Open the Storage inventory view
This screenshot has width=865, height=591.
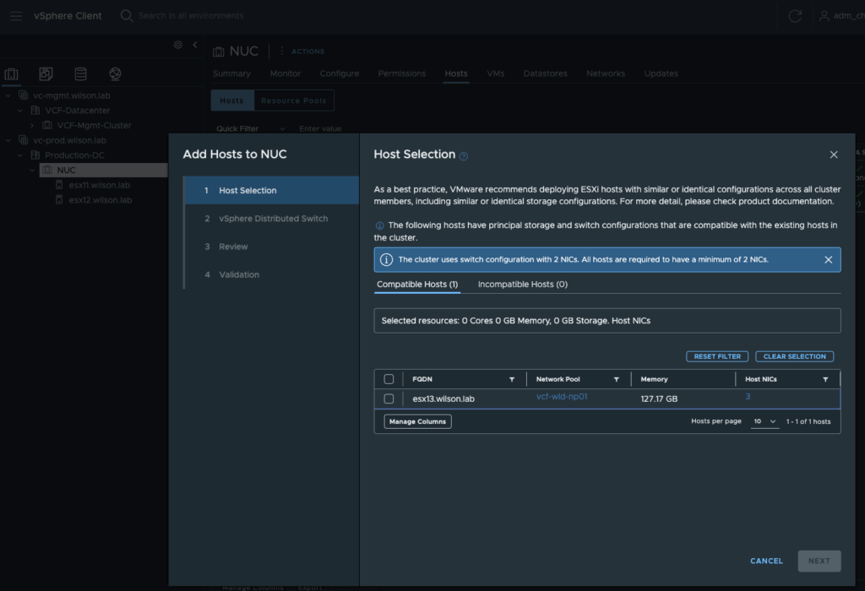pyautogui.click(x=80, y=74)
